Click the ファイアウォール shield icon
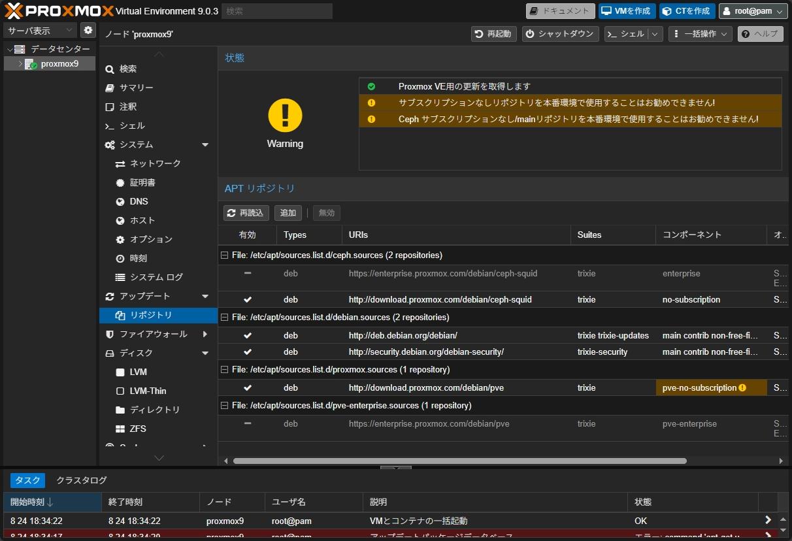Image resolution: width=792 pixels, height=541 pixels. tap(110, 334)
